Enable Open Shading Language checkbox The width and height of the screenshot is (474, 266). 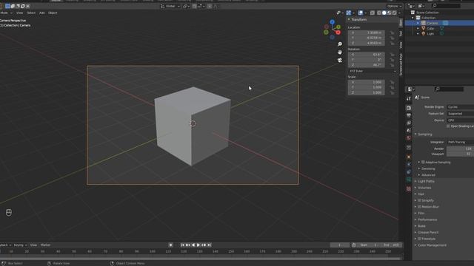(448, 126)
